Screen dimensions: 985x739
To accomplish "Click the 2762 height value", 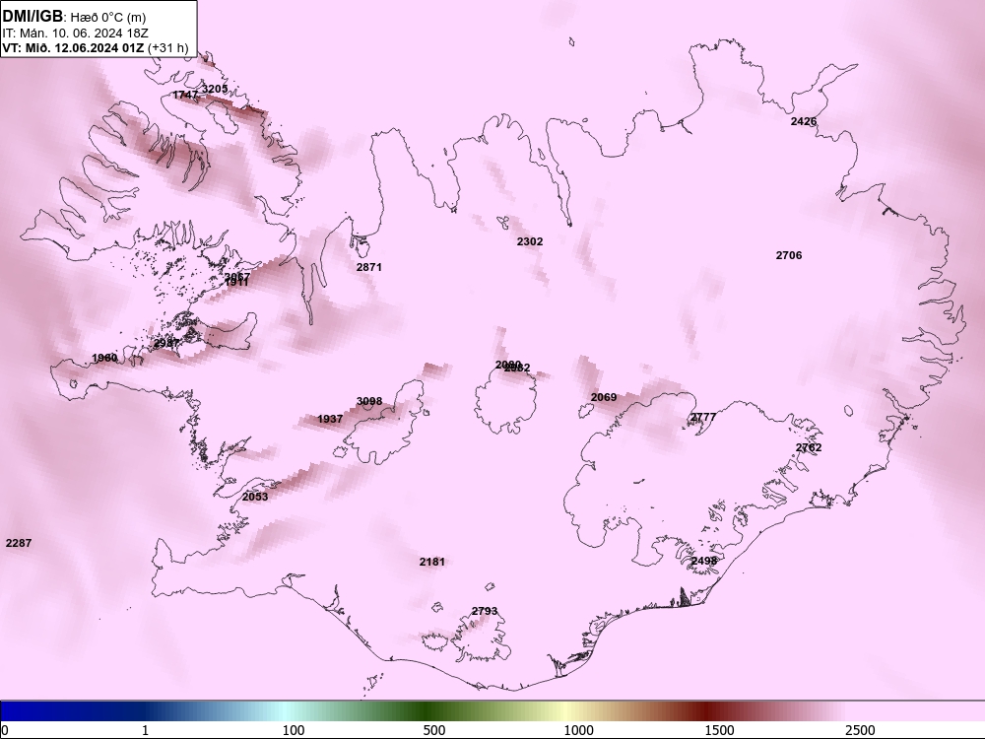I will (809, 447).
